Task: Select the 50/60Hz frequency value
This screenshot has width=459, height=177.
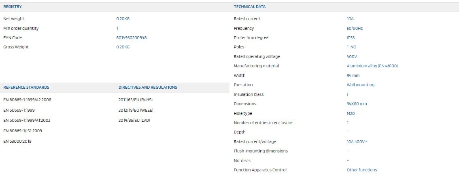Action: [354, 29]
